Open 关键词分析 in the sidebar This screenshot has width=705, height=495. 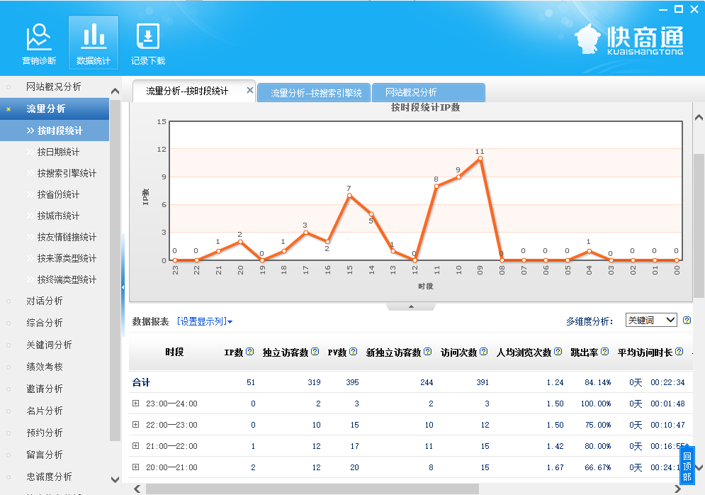click(49, 345)
